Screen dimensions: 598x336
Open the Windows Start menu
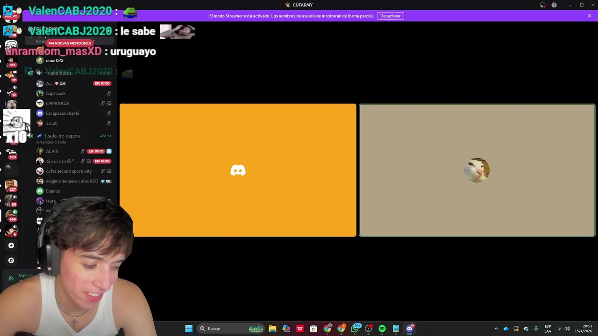(189, 329)
